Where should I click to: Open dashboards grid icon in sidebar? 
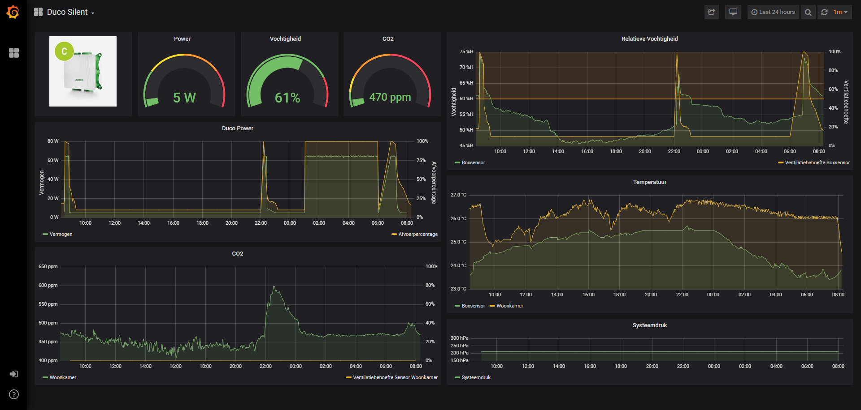point(14,53)
